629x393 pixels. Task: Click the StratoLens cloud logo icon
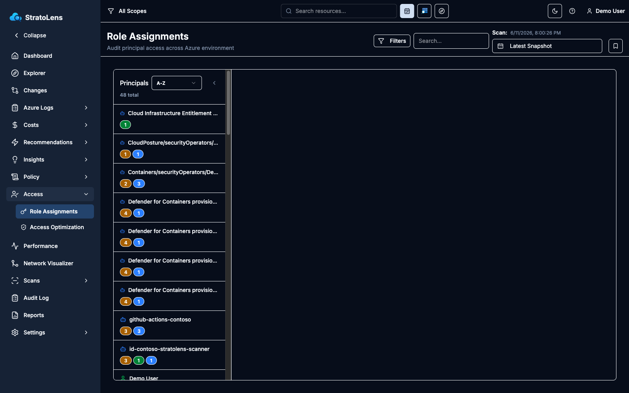(16, 17)
